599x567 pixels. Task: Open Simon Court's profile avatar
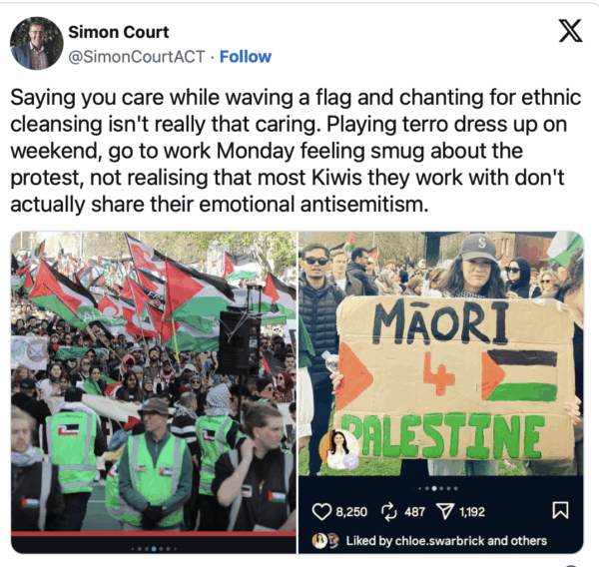(x=37, y=43)
